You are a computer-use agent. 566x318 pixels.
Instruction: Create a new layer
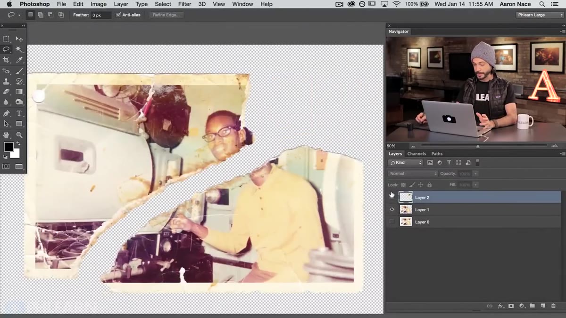(543, 306)
